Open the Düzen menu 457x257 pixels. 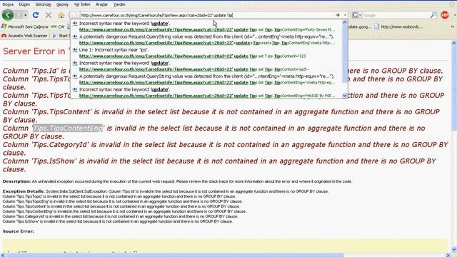[24, 4]
